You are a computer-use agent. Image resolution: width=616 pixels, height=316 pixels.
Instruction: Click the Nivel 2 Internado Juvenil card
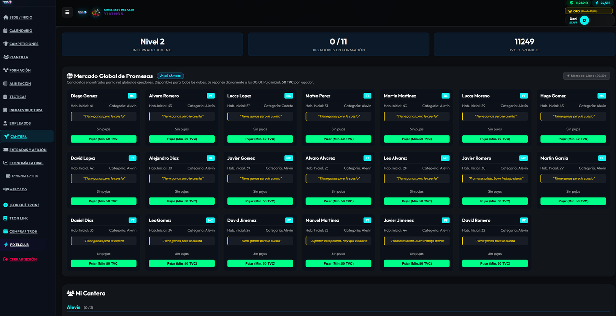click(152, 44)
